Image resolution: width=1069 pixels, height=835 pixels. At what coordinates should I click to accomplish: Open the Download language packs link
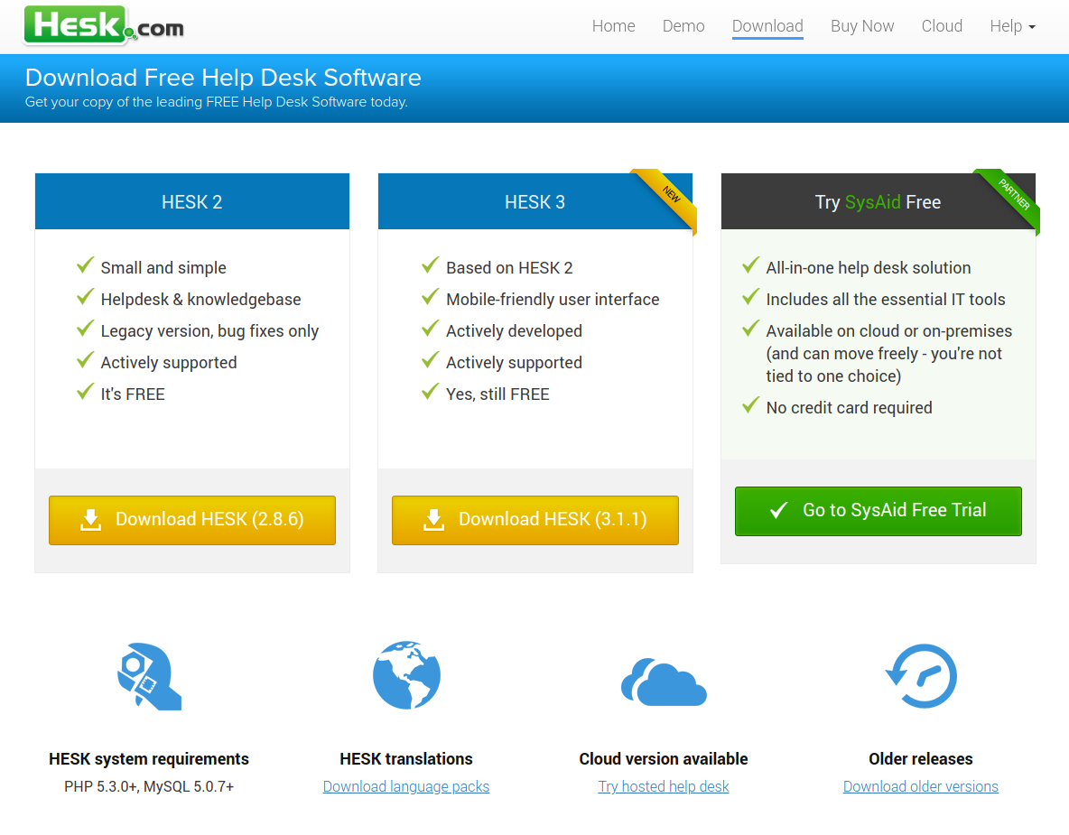(406, 786)
